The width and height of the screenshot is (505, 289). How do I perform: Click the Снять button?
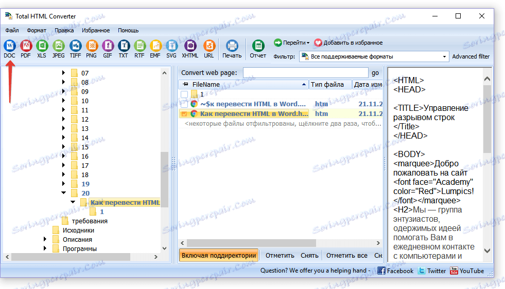tap(309, 256)
